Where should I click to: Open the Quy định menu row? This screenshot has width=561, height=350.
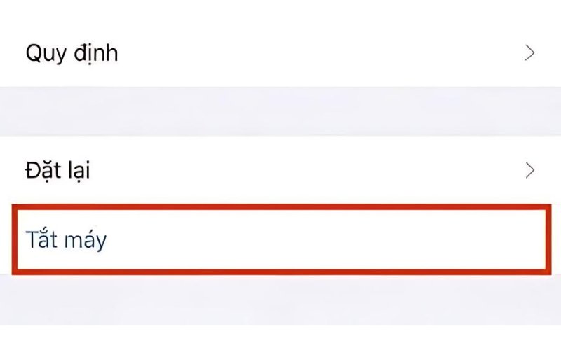[280, 53]
